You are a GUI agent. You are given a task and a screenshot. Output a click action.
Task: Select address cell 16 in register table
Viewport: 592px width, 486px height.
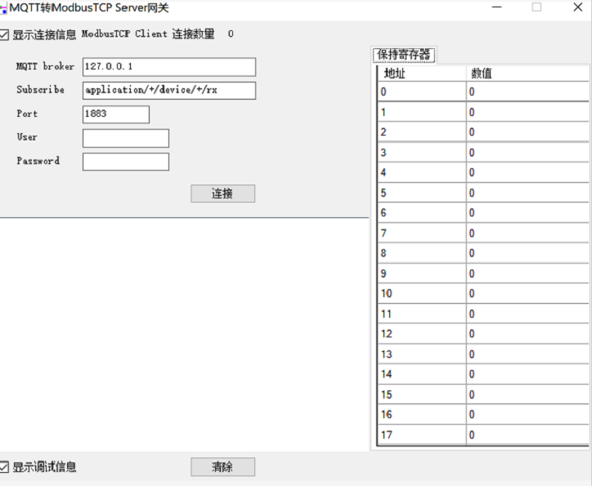(x=422, y=414)
